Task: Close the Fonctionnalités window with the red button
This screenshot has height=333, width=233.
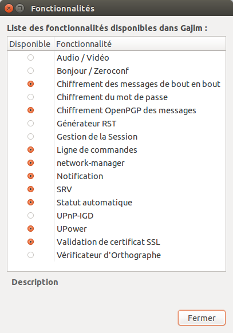Action: pos(9,9)
